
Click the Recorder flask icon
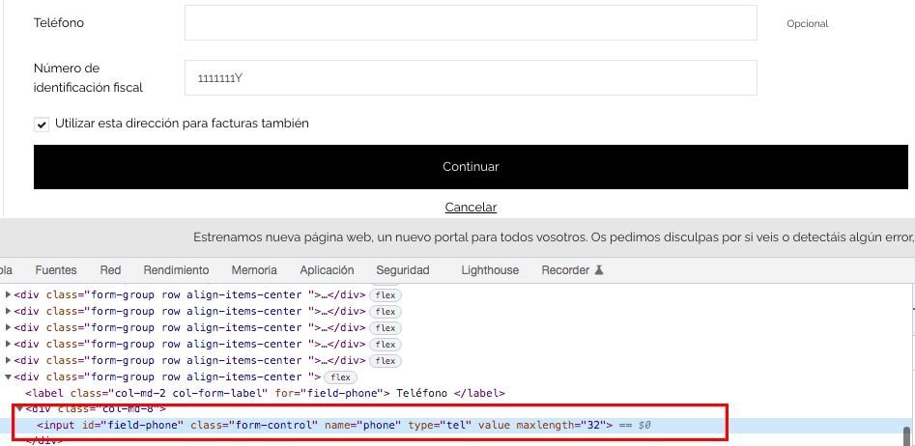click(x=599, y=270)
